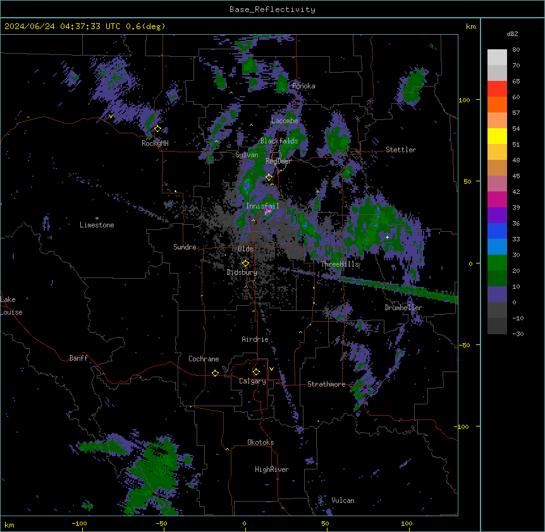This screenshot has width=545, height=532.
Task: Click the dBZ legend heading
Action: [x=512, y=33]
